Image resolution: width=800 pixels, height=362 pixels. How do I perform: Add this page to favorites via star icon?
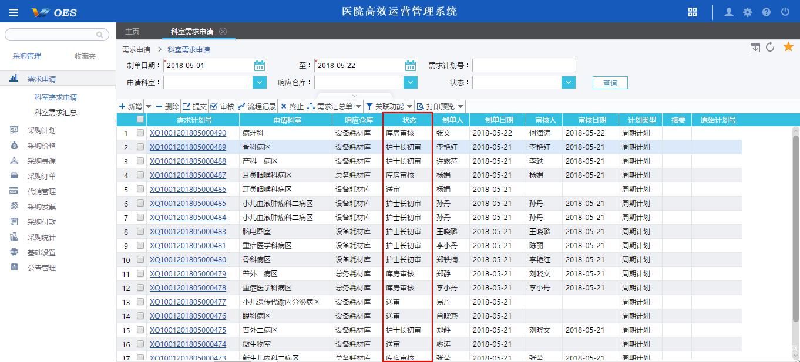pos(788,47)
